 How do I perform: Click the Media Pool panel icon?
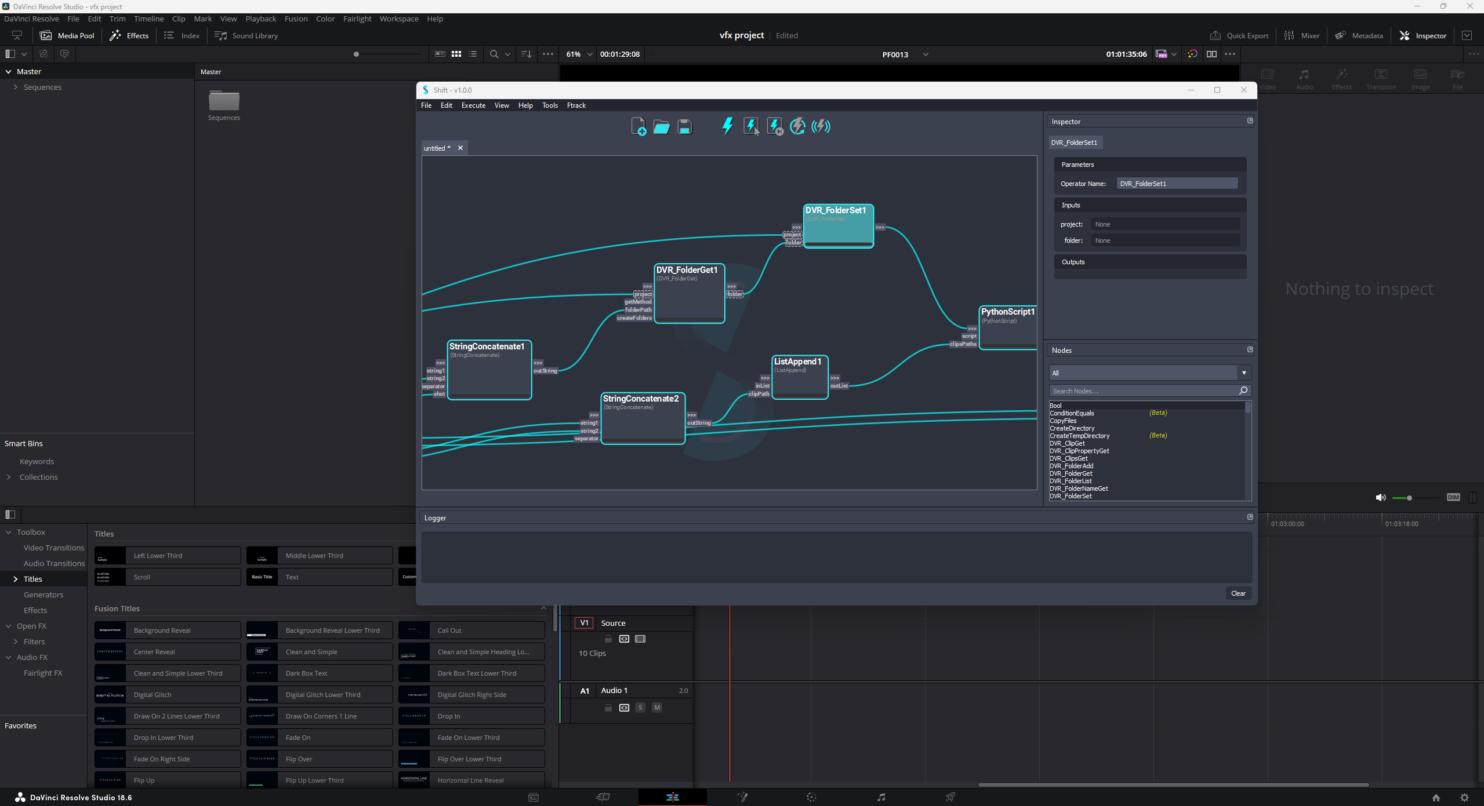[x=46, y=35]
